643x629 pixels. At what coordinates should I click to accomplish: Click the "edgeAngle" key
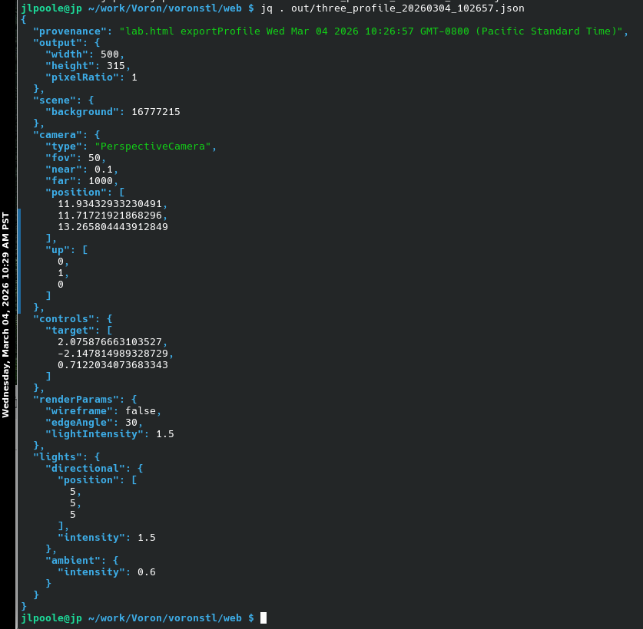tap(76, 422)
